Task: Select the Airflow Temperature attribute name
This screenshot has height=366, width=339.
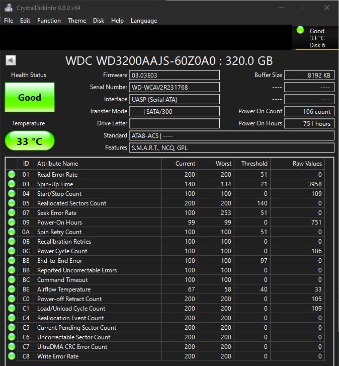Action: coord(64,289)
